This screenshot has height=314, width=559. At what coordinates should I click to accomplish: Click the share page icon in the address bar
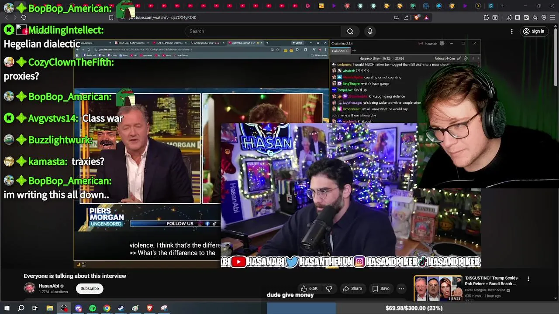(x=406, y=17)
